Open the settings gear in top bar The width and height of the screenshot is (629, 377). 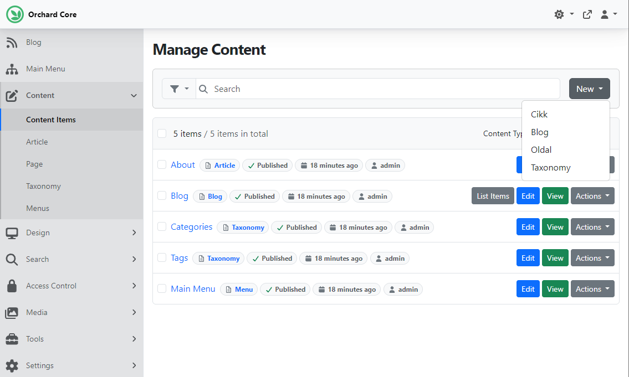(559, 14)
